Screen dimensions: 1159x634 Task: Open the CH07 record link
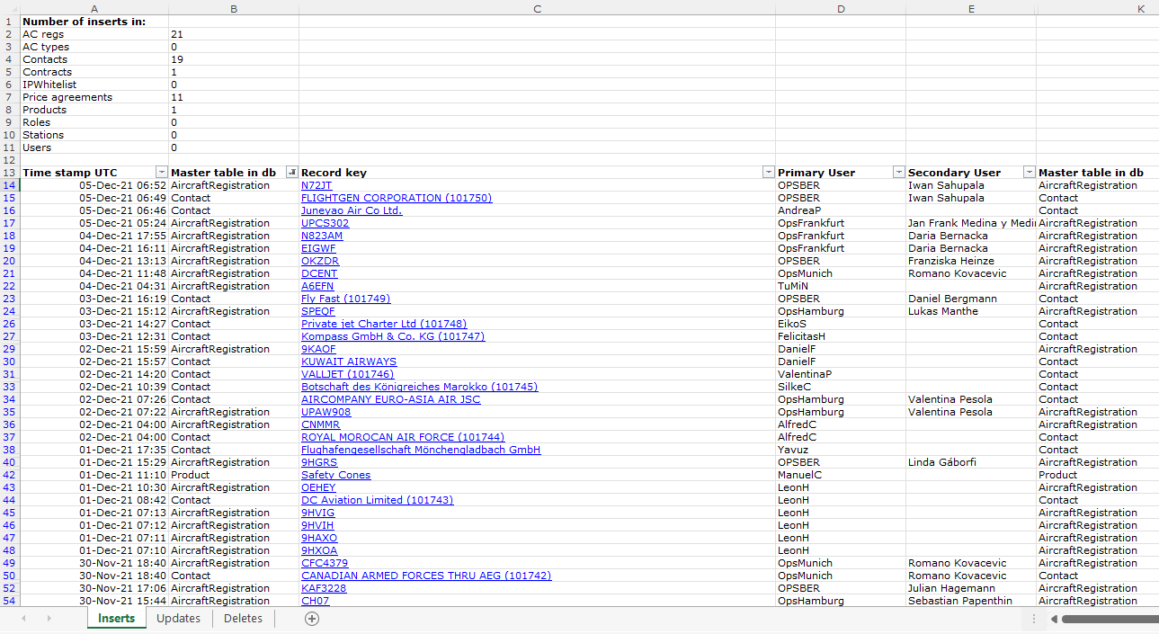point(316,601)
